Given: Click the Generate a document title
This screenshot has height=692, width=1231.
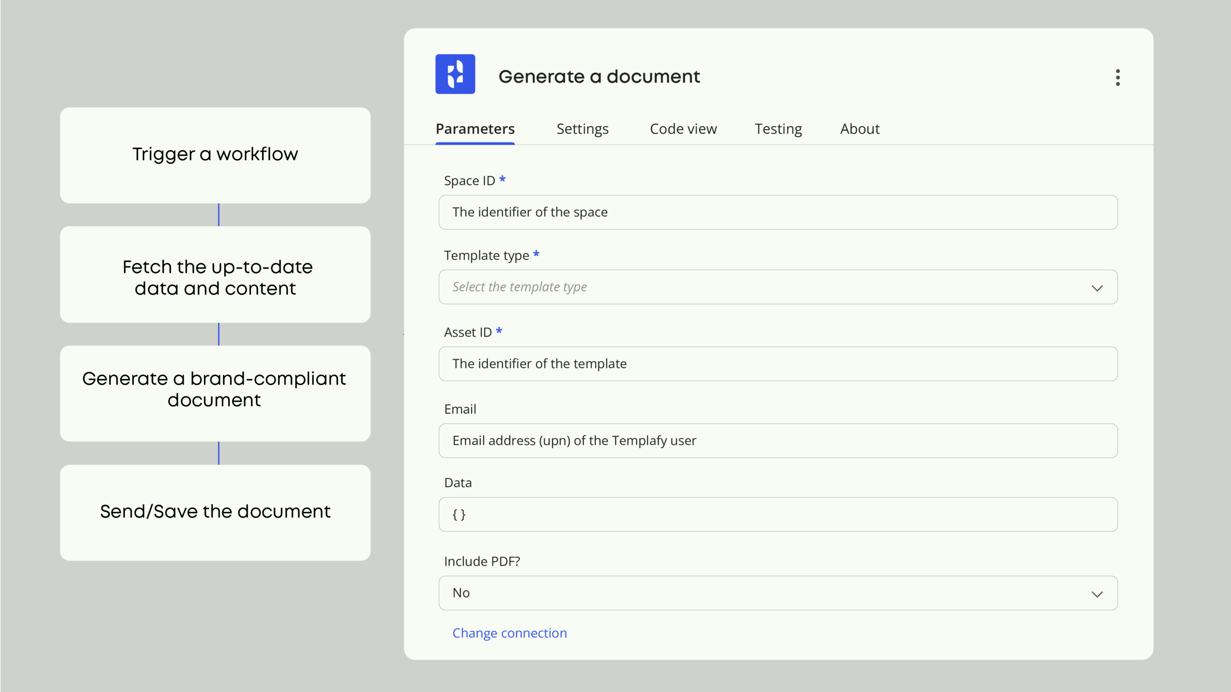Looking at the screenshot, I should pyautogui.click(x=599, y=77).
